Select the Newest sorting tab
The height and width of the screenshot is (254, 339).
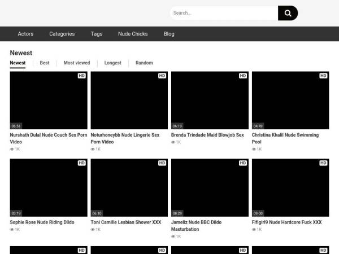pyautogui.click(x=18, y=63)
